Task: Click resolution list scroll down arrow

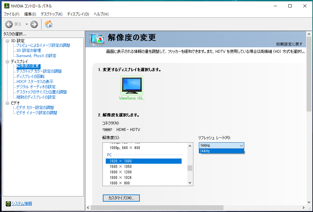Action: [x=190, y=183]
